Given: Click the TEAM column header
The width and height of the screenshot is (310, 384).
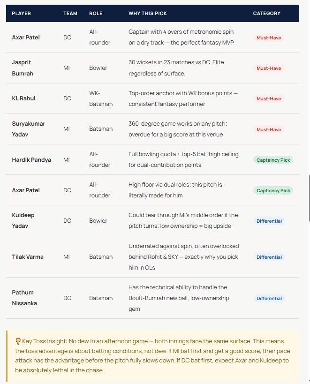Looking at the screenshot, I should [x=70, y=14].
